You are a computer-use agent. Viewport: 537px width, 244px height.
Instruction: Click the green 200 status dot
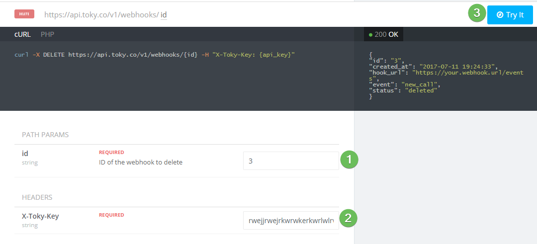tap(370, 35)
